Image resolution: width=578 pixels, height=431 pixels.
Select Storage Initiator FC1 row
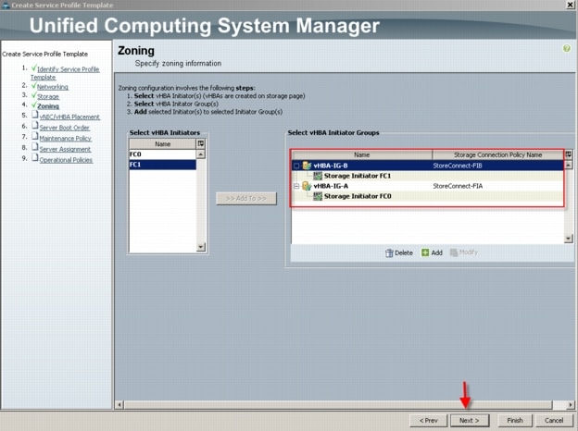(428, 176)
